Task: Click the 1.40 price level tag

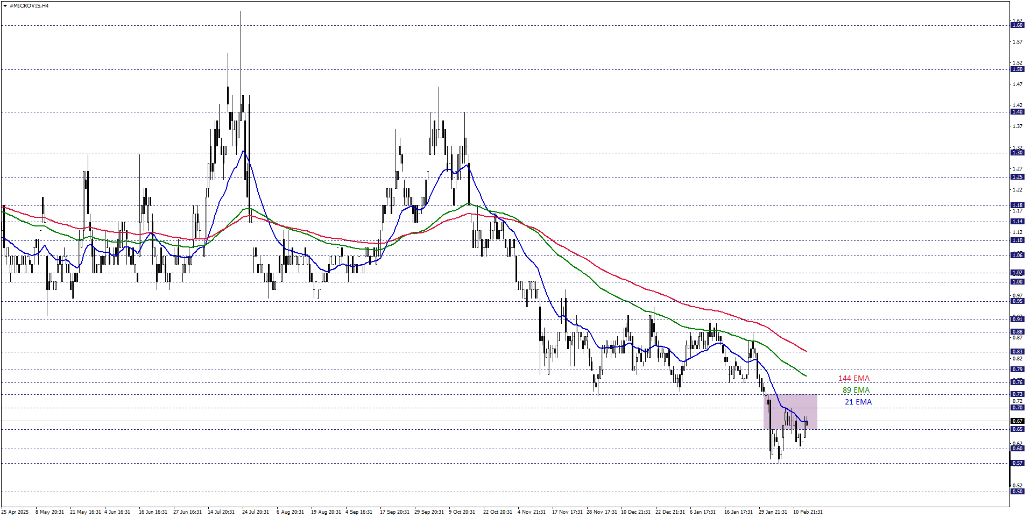Action: pos(1017,112)
